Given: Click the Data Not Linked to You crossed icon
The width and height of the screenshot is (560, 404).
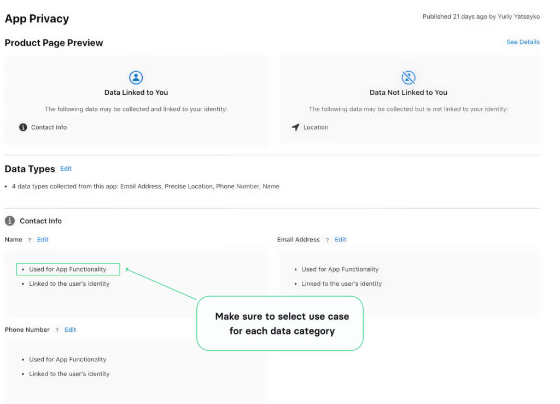Looking at the screenshot, I should [408, 77].
